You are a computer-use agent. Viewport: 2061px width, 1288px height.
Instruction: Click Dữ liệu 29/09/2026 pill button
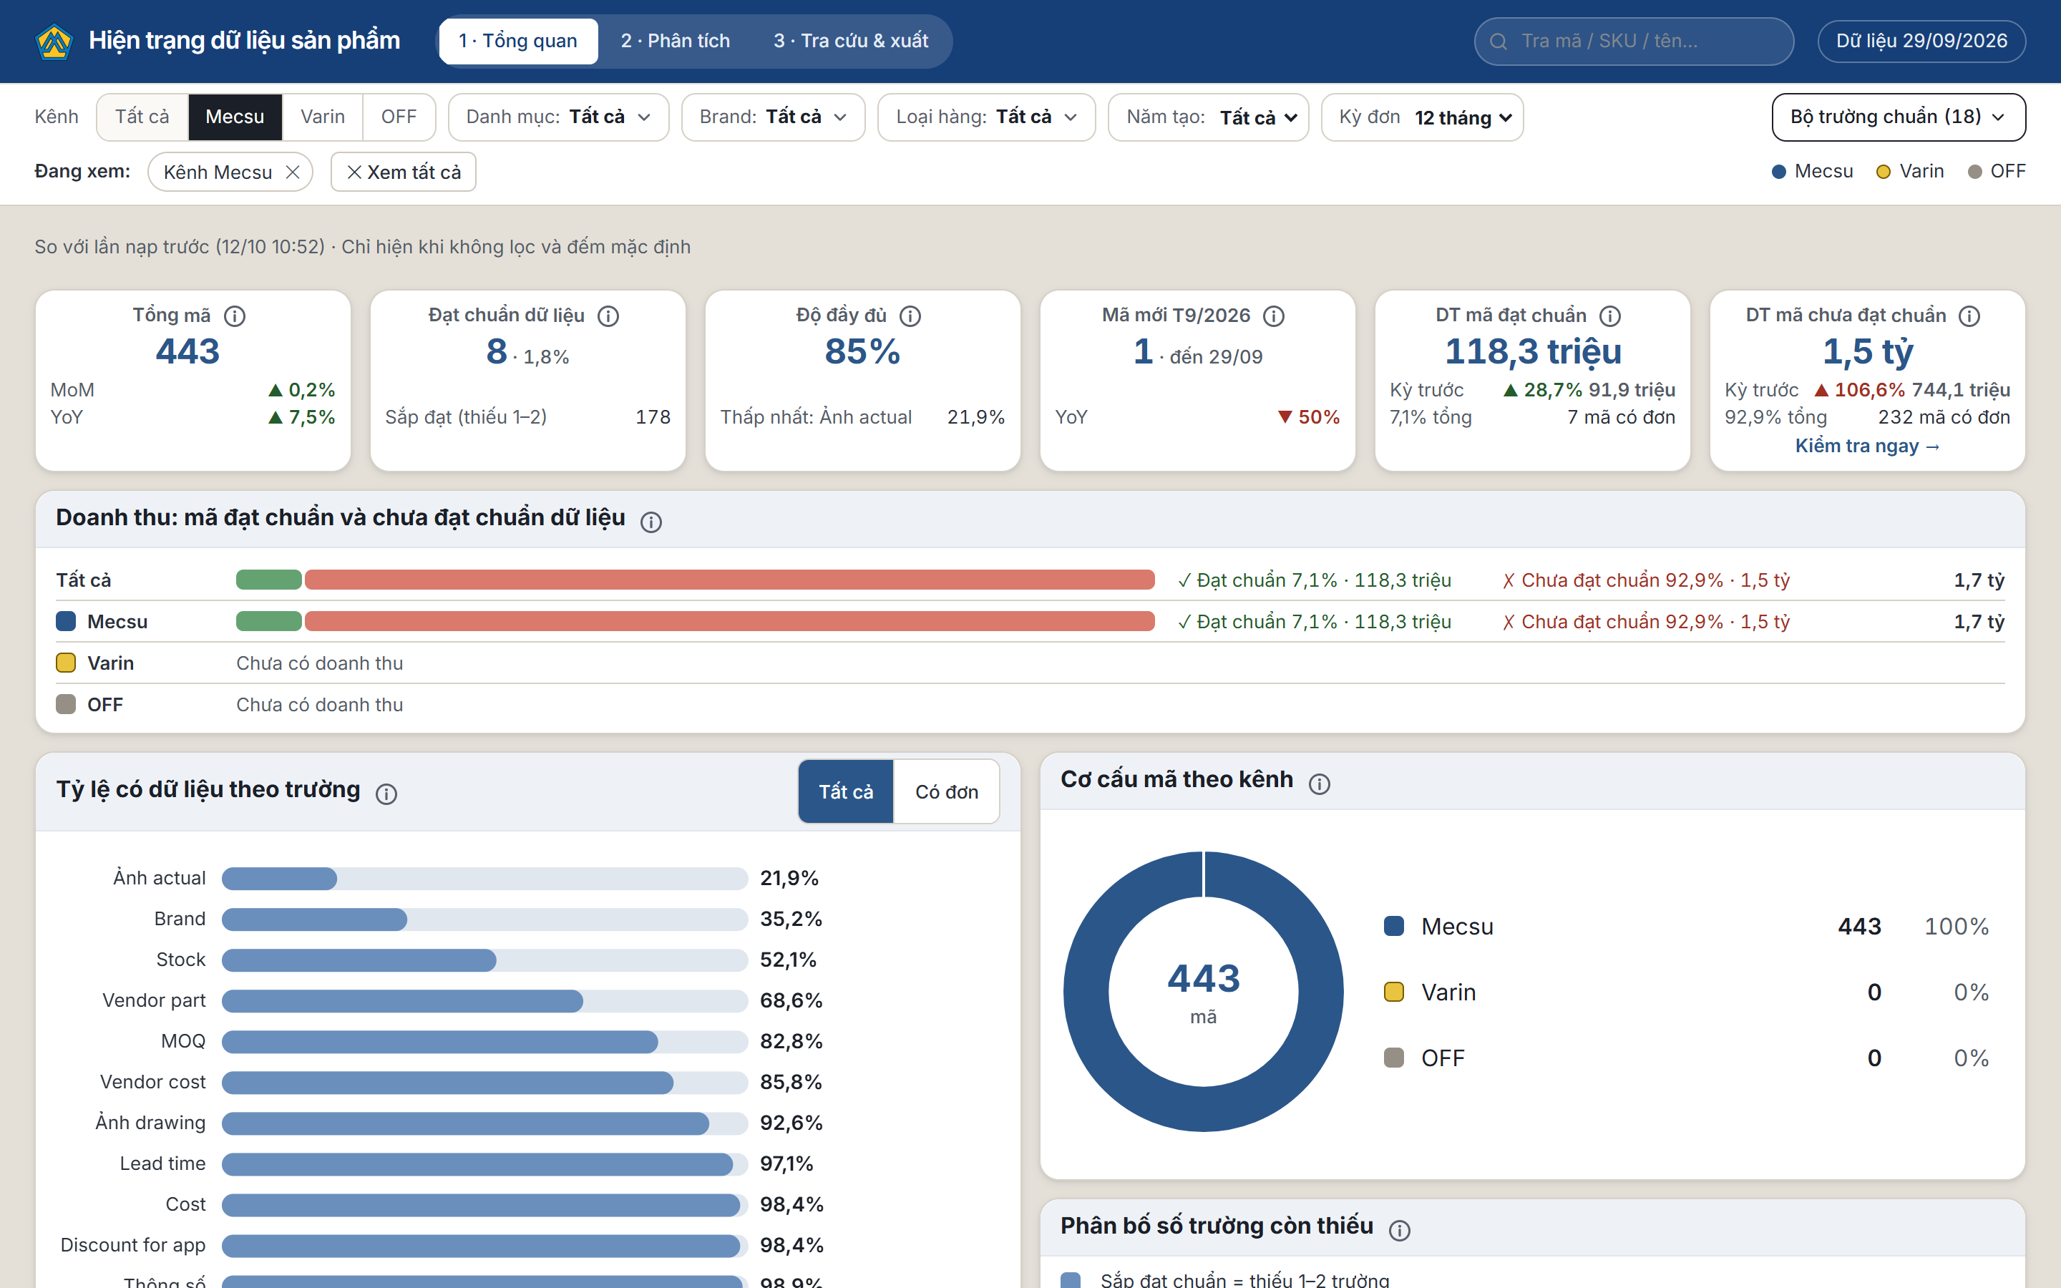tap(1921, 41)
